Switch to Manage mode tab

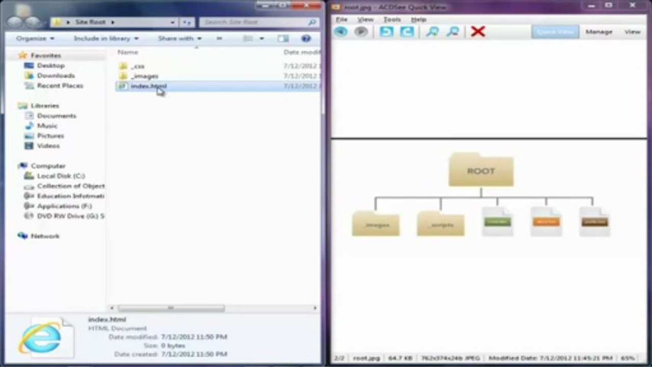pos(598,32)
